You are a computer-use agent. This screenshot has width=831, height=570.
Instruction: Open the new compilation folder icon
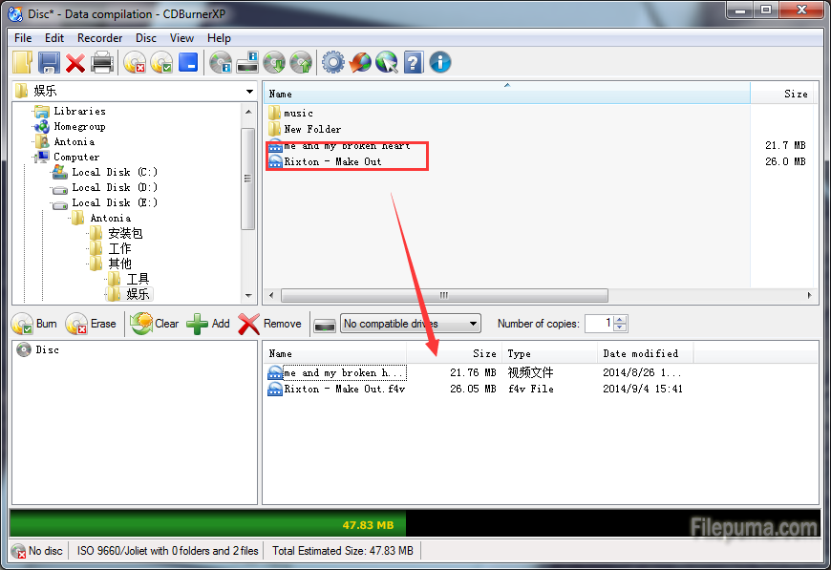tap(23, 63)
